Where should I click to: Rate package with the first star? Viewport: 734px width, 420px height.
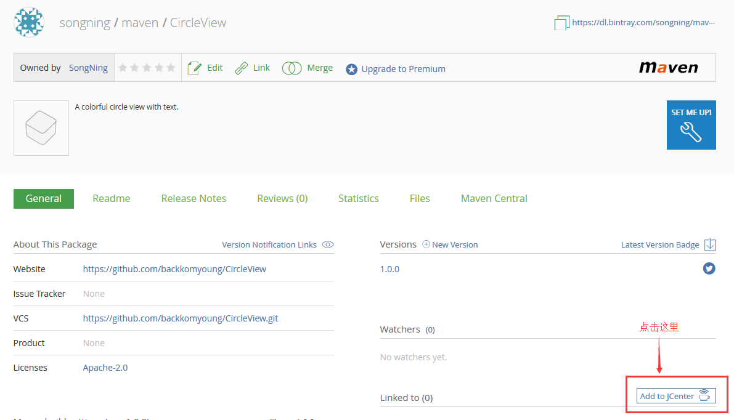123,68
